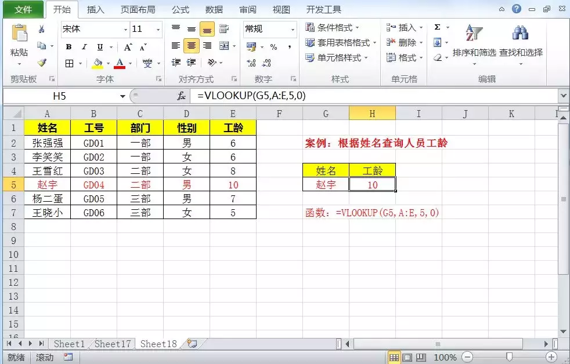Apply the yellow fill color bucket
Image resolution: width=570 pixels, height=364 pixels.
coord(98,64)
